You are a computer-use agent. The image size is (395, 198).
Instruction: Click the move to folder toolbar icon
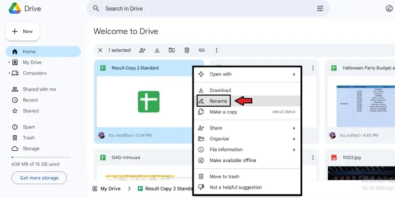(171, 50)
